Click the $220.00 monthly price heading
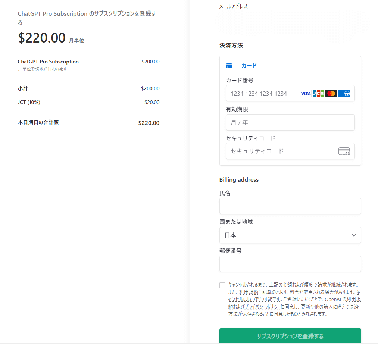 [42, 38]
